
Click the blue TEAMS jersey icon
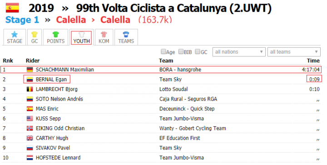(126, 35)
